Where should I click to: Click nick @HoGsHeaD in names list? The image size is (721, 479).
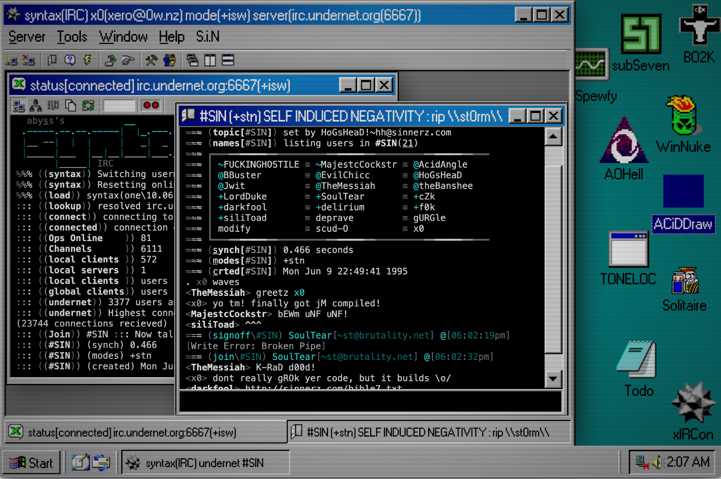click(x=437, y=175)
